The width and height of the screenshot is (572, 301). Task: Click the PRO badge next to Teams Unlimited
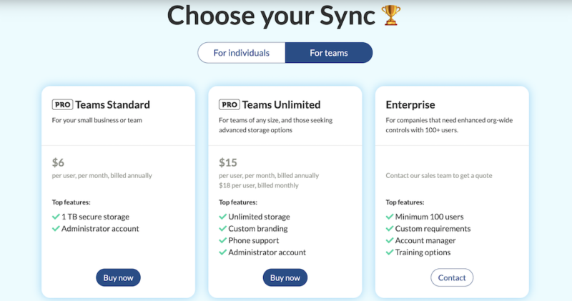point(229,104)
